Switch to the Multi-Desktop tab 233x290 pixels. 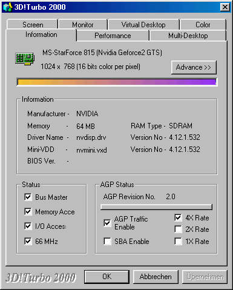pos(188,36)
